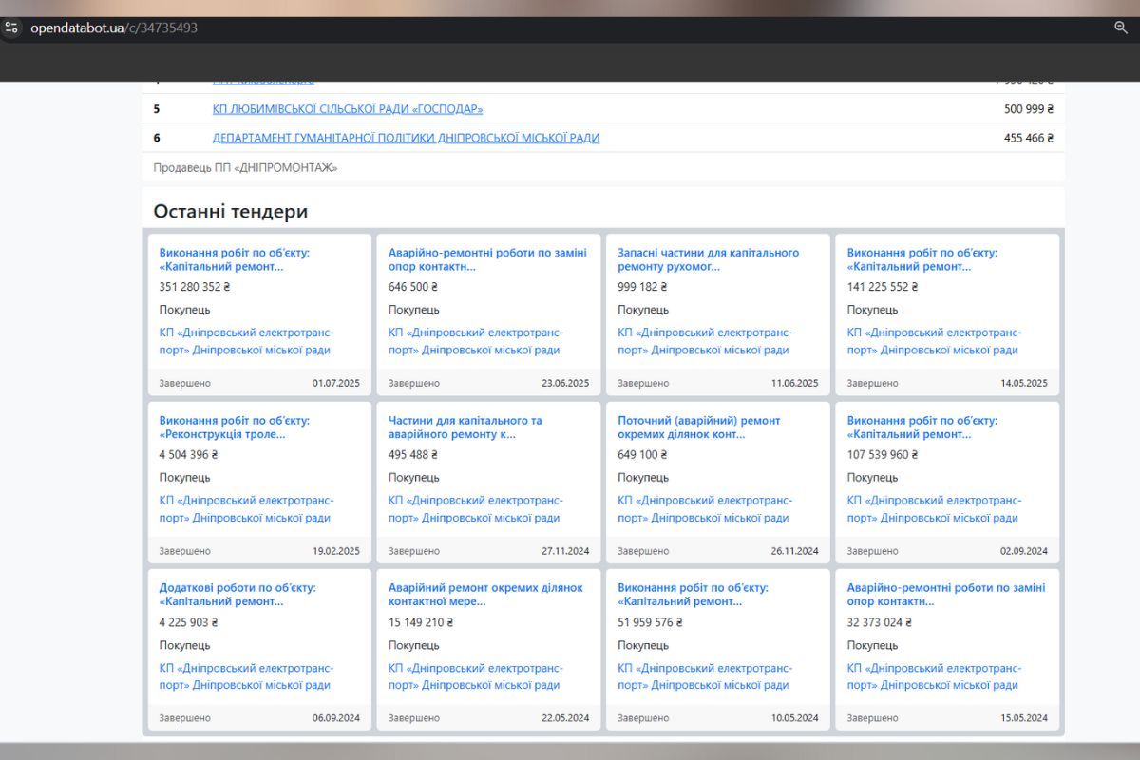Click row number 6 in the buyers table

tap(157, 138)
